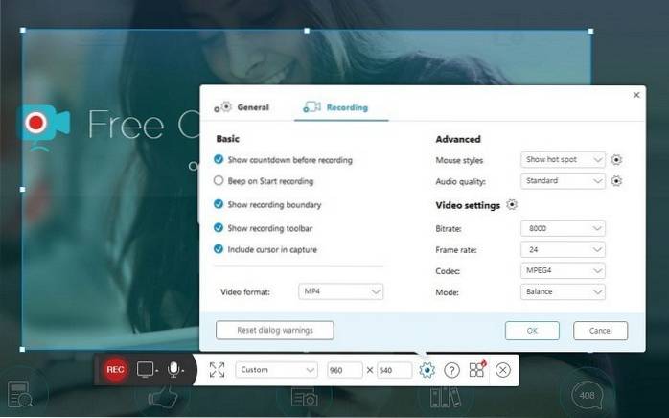The width and height of the screenshot is (669, 418).
Task: Open the Codec MPEG4 dropdown
Action: 563,270
